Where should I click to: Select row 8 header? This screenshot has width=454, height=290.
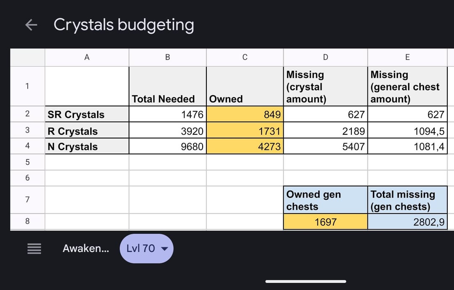(x=27, y=221)
